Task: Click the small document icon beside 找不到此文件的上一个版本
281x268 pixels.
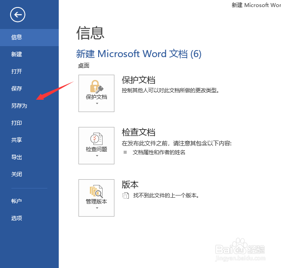Action: [x=125, y=196]
